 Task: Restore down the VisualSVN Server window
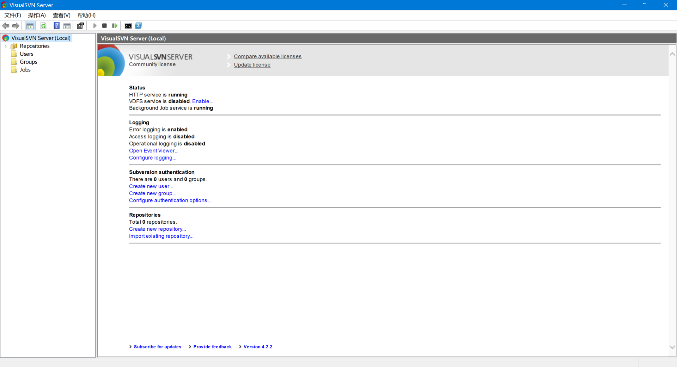[x=645, y=5]
